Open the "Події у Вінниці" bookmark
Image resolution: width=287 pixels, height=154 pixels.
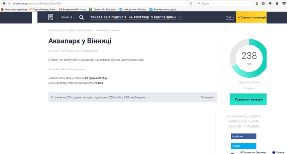pos(43,9)
